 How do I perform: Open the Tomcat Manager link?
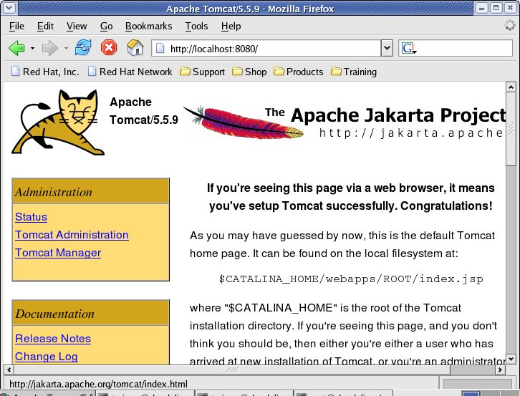pos(58,252)
